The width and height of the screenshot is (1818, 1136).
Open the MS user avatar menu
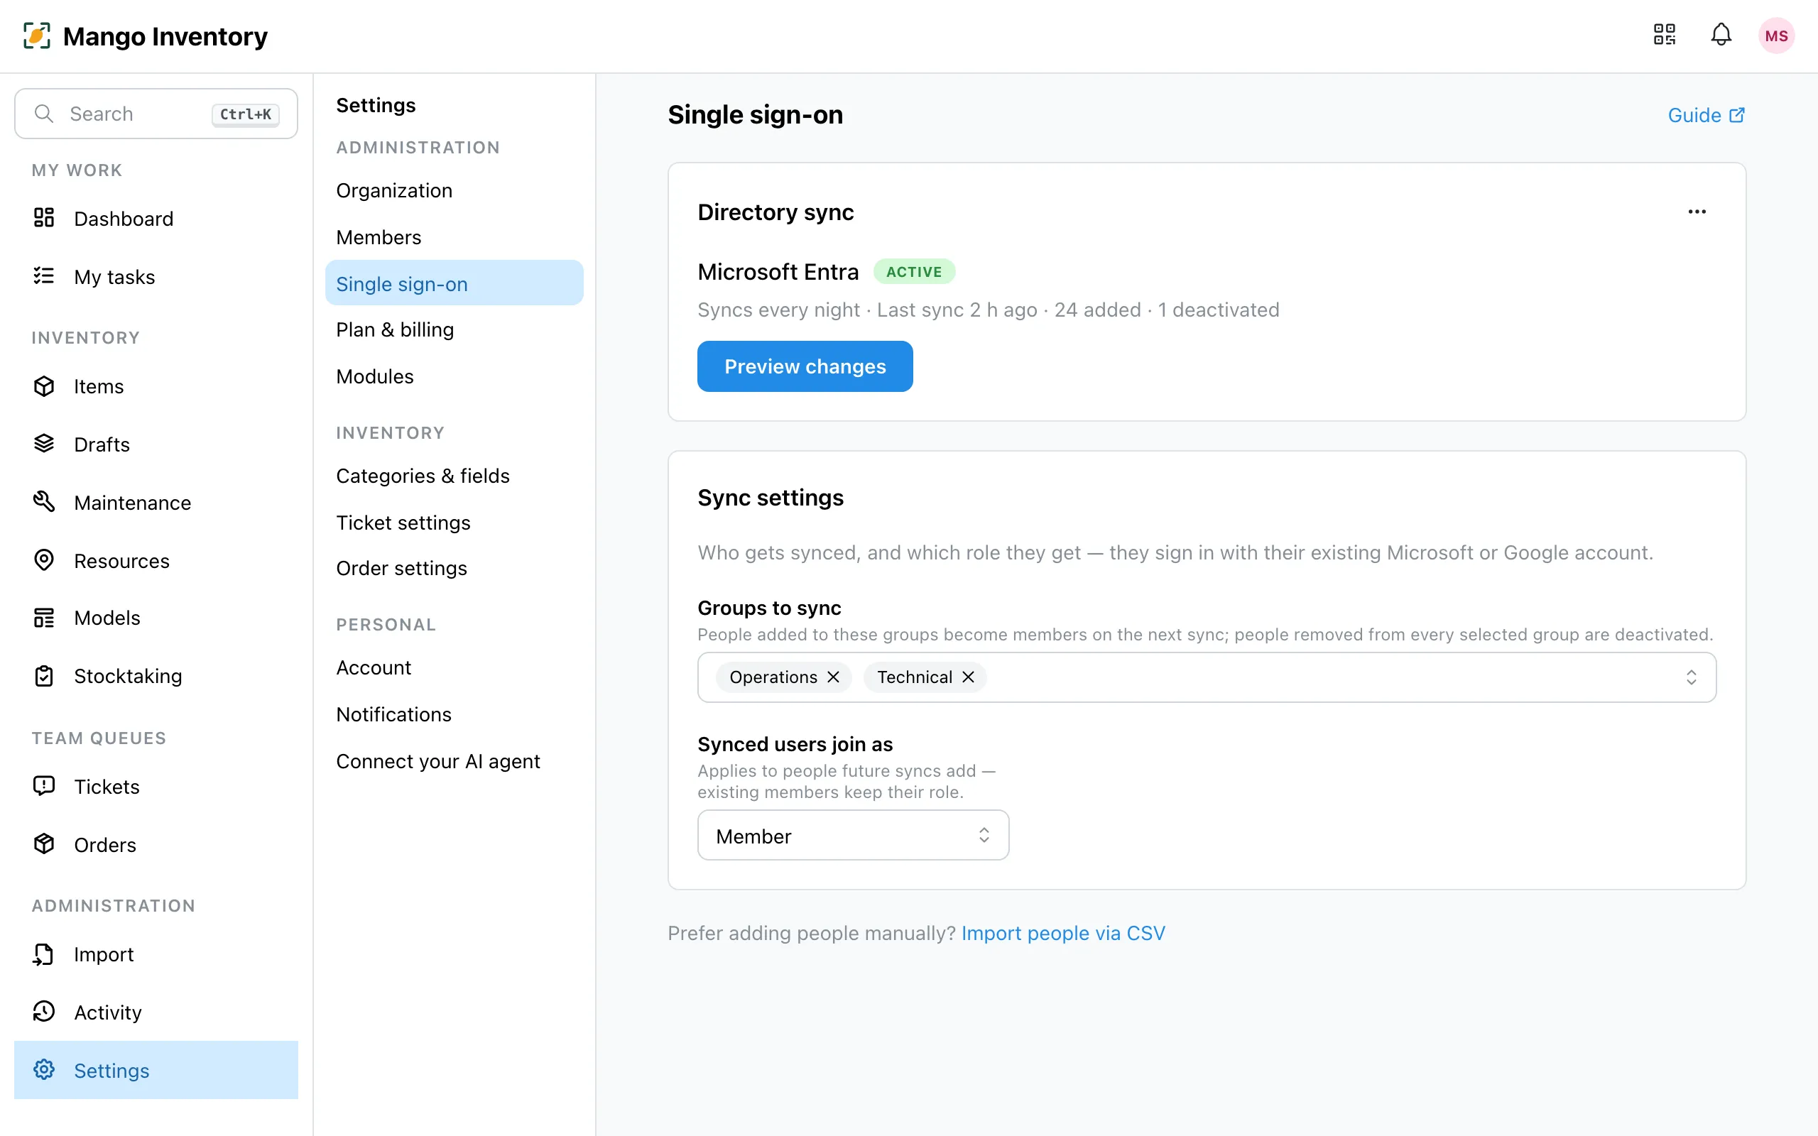coord(1776,35)
